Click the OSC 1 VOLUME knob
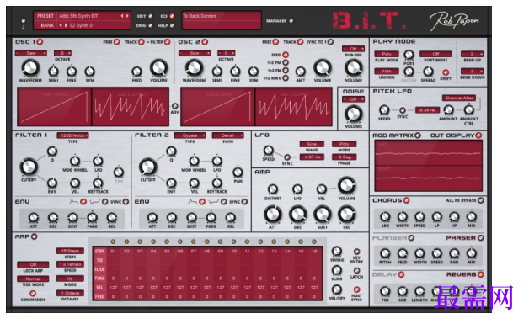The width and height of the screenshot is (529, 324). pos(158,68)
